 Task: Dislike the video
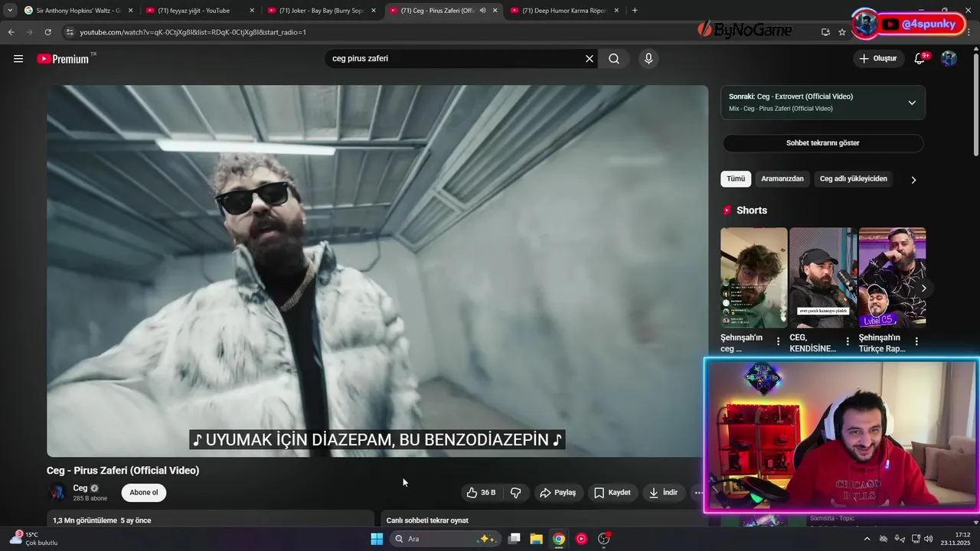pyautogui.click(x=515, y=492)
